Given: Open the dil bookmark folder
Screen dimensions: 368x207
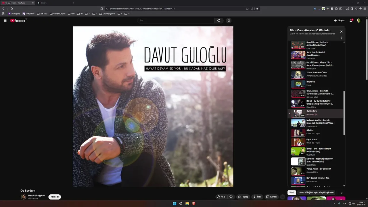Looking at the screenshot, I should tap(80, 14).
